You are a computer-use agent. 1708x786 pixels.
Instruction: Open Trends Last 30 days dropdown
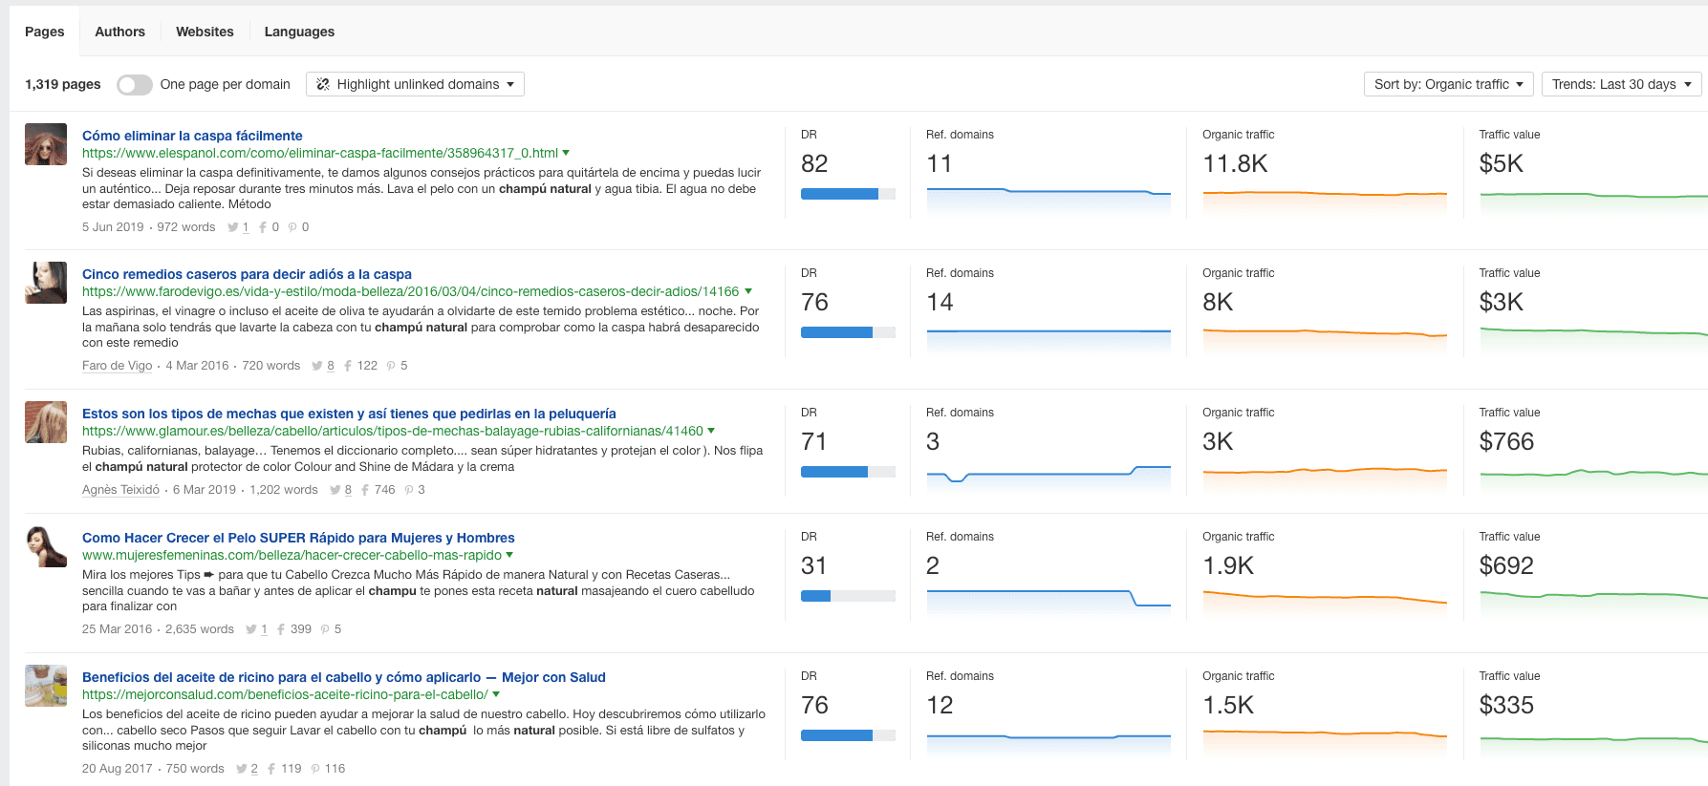(x=1622, y=84)
